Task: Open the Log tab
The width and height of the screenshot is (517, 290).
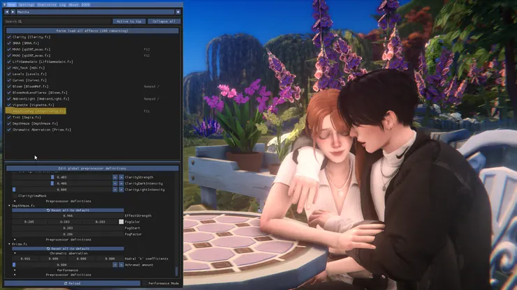Action: point(63,5)
